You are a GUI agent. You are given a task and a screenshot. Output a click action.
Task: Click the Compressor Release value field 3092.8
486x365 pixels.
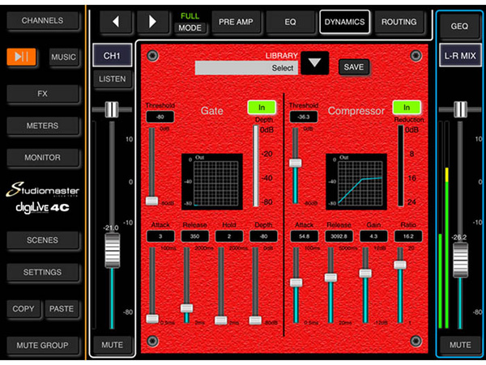339,236
